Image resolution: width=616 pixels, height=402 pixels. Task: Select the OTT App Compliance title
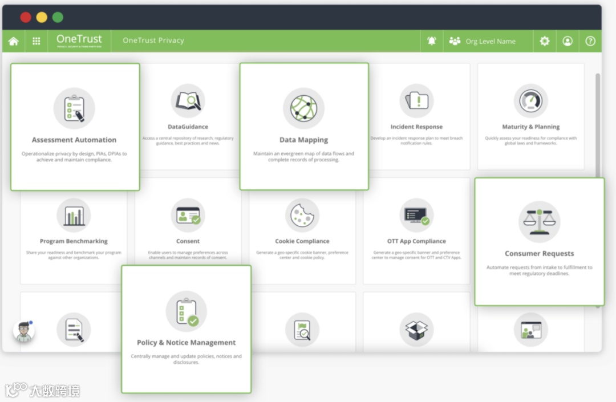point(416,241)
